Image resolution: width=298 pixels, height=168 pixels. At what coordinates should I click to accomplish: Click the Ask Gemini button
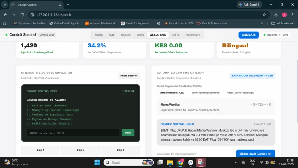pyautogui.click(x=249, y=4)
